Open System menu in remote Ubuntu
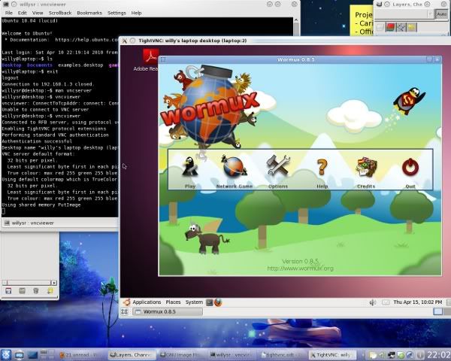Screen dimensions: 451x361 coord(194,302)
